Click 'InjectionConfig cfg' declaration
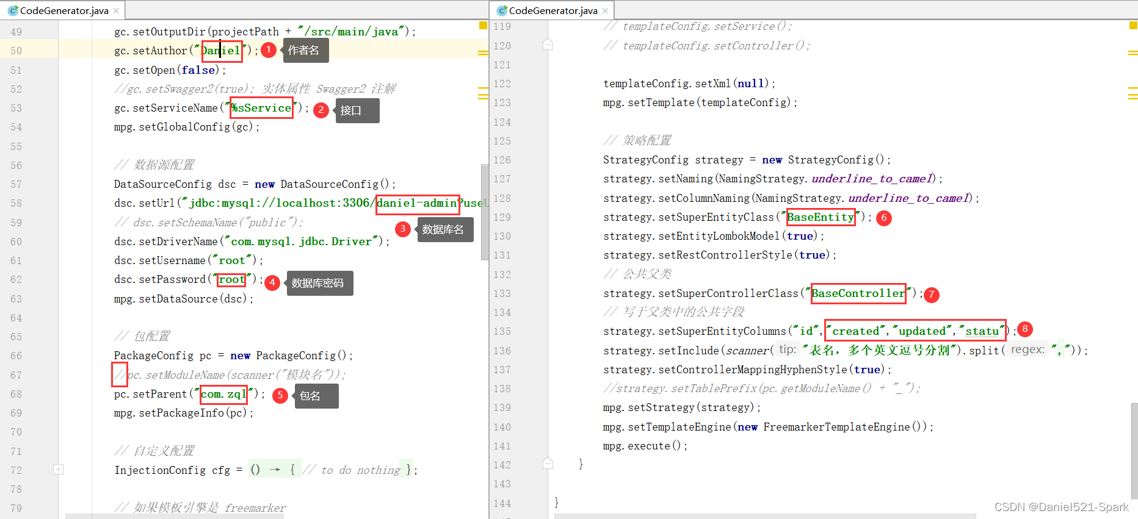 click(x=172, y=470)
